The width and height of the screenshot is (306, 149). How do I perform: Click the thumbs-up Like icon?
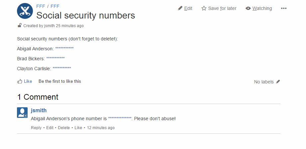click(x=20, y=81)
